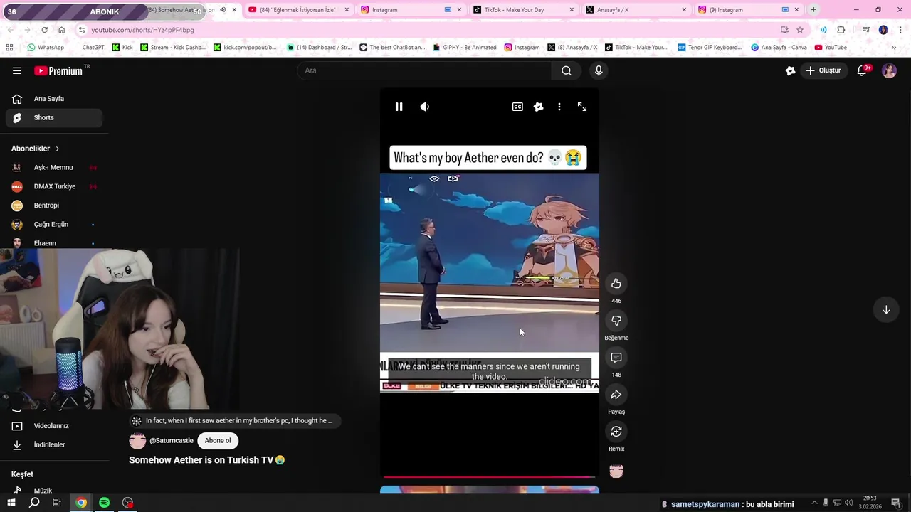The width and height of the screenshot is (911, 512).
Task: Open Chrome from taskbar
Action: (81, 503)
